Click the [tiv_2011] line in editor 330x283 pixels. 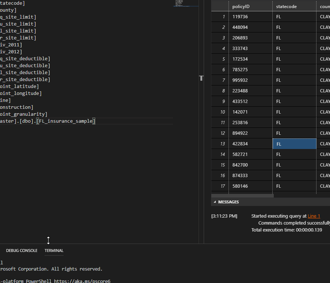(11, 45)
